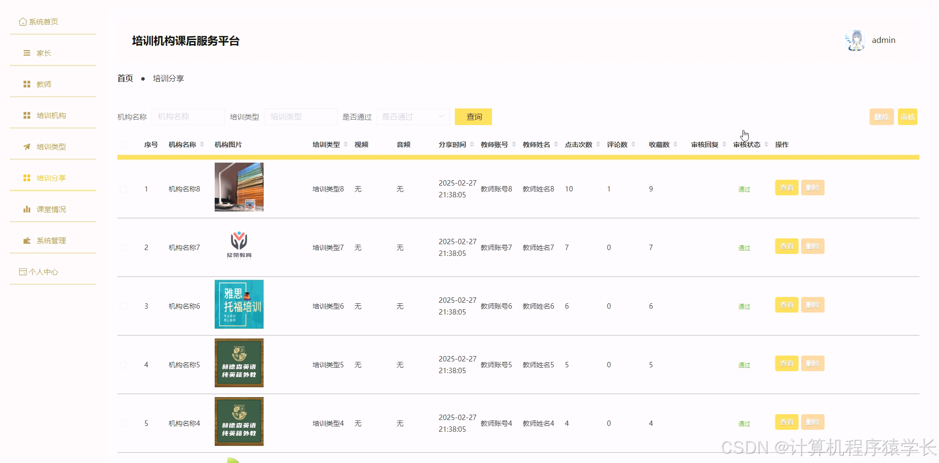Click 培训分享 breadcrumb text
Image resolution: width=939 pixels, height=463 pixels.
coord(168,78)
